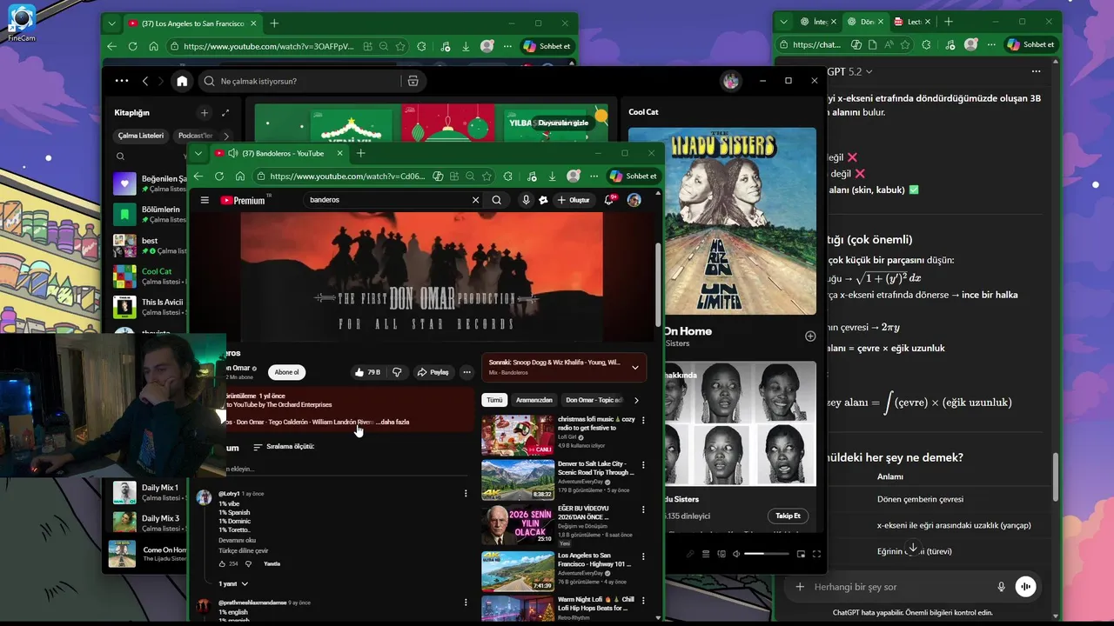
Task: Expand Spotify library panel with arrows icon
Action: 225,113
